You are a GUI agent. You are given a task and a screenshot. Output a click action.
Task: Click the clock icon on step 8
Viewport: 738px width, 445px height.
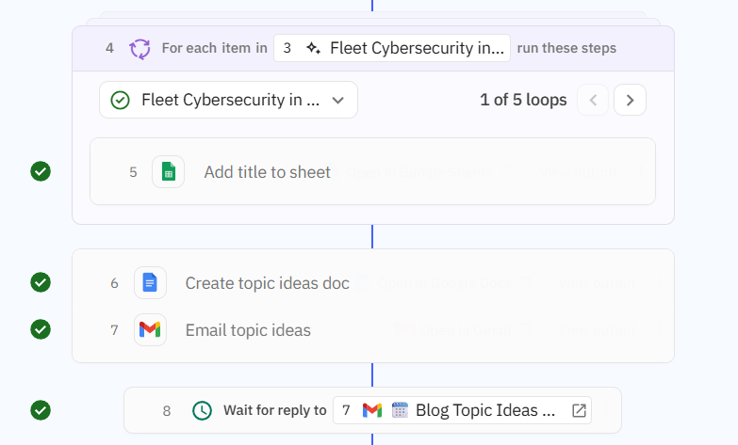(x=202, y=410)
